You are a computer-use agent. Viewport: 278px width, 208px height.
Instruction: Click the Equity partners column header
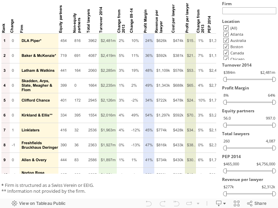[60, 19]
